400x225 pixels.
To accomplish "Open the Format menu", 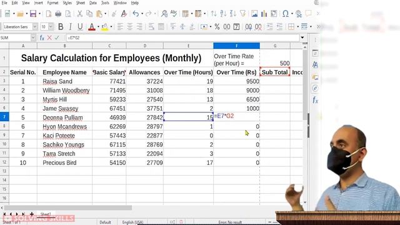I will coord(52,2).
